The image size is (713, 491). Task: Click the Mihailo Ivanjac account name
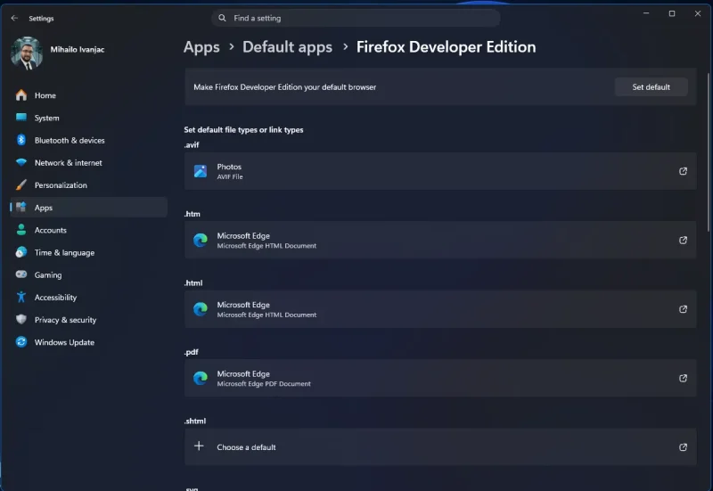[78, 49]
